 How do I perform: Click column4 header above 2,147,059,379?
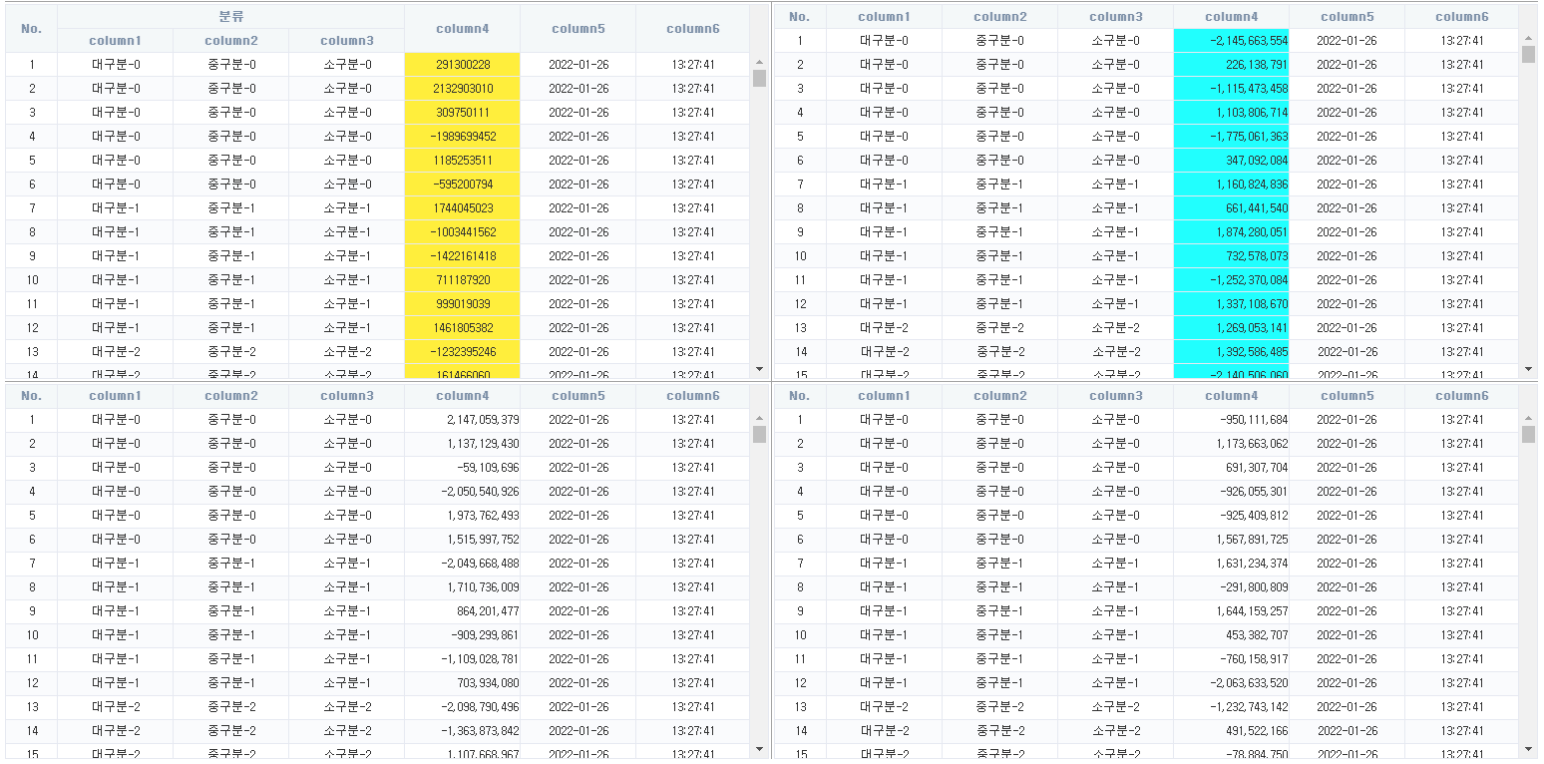click(x=463, y=396)
